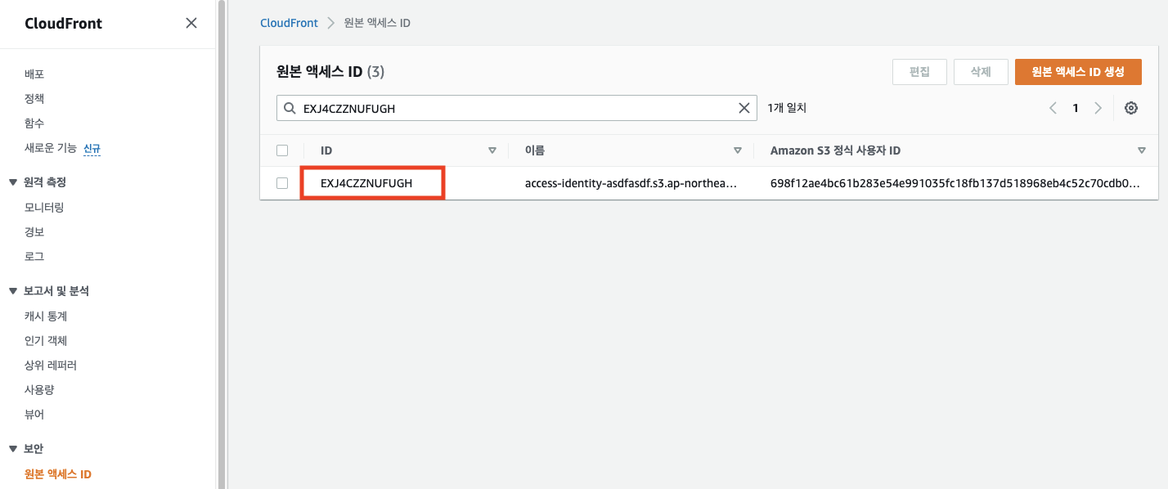Collapse the 보안 section
Screen dimensions: 1168x489
click(13, 448)
